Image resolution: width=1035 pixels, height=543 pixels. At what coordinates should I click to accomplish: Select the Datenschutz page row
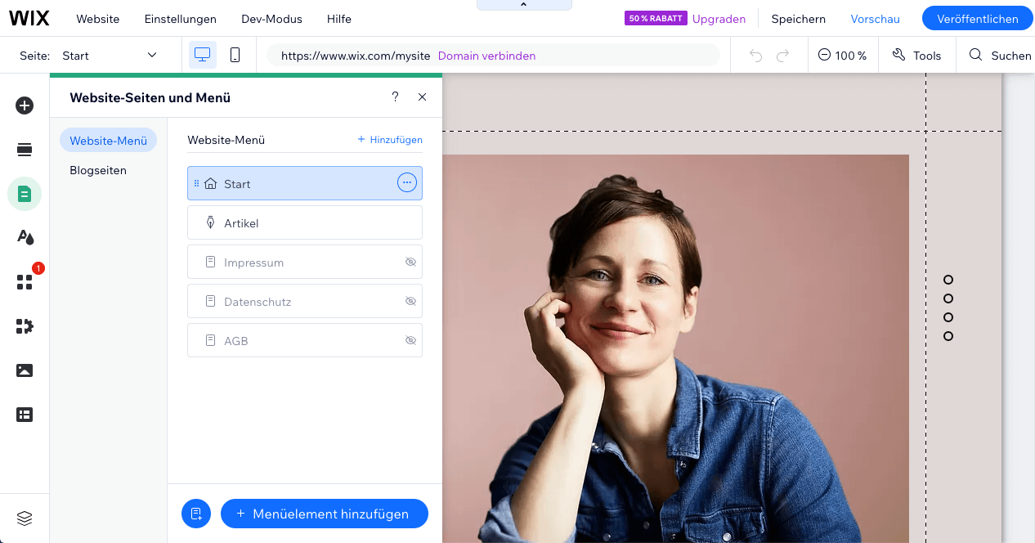(x=305, y=301)
